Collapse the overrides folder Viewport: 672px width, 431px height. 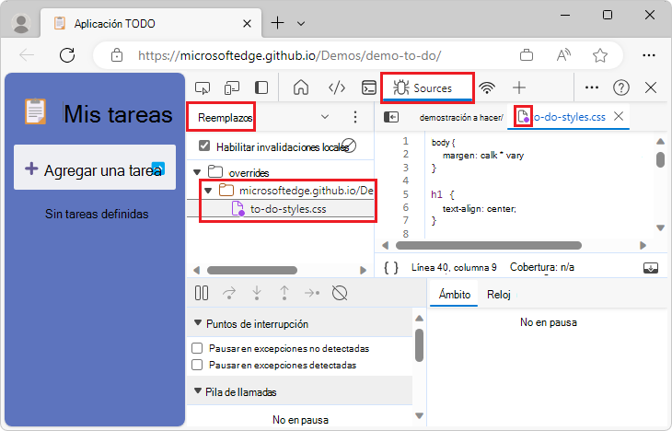(x=197, y=172)
